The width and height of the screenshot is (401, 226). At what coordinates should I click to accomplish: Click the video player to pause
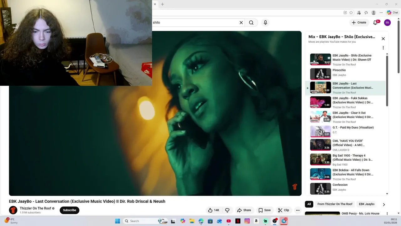point(155,113)
